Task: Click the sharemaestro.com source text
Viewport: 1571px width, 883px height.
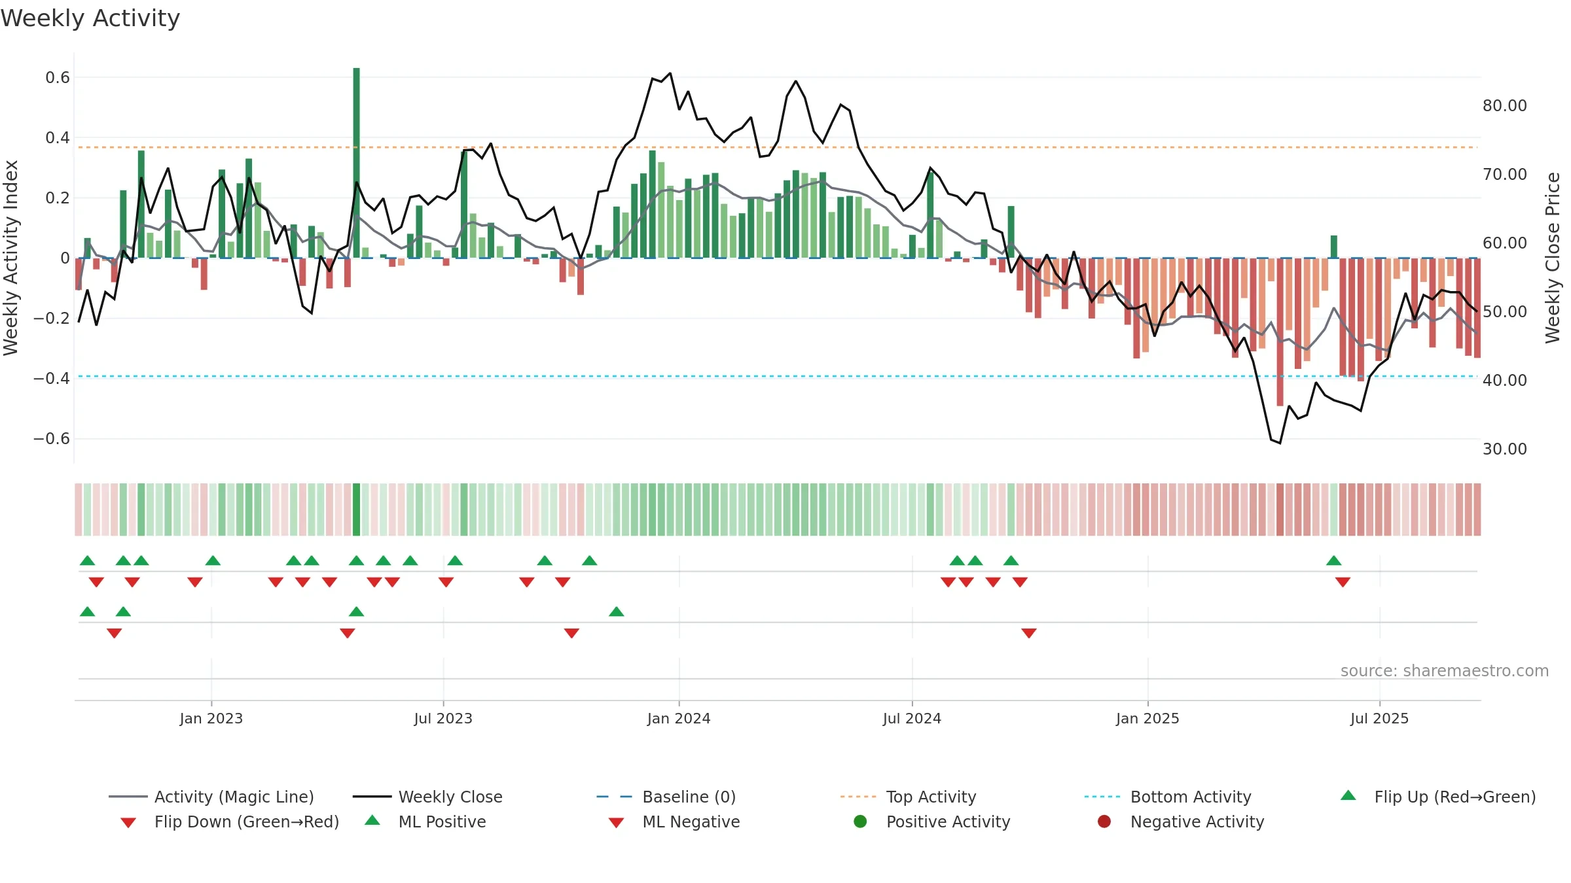Action: pos(1445,671)
